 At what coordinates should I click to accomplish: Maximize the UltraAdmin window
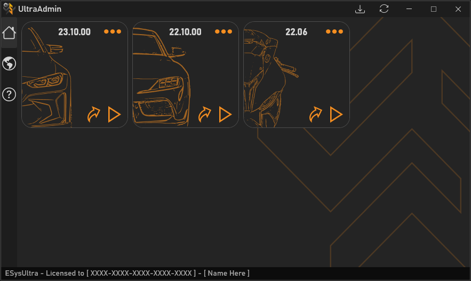click(434, 9)
